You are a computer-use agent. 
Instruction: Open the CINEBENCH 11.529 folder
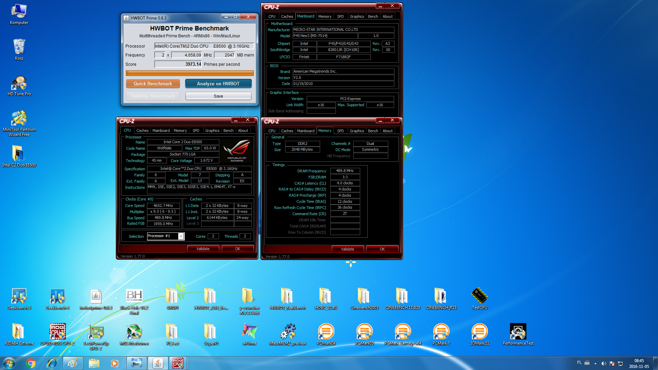click(x=403, y=299)
